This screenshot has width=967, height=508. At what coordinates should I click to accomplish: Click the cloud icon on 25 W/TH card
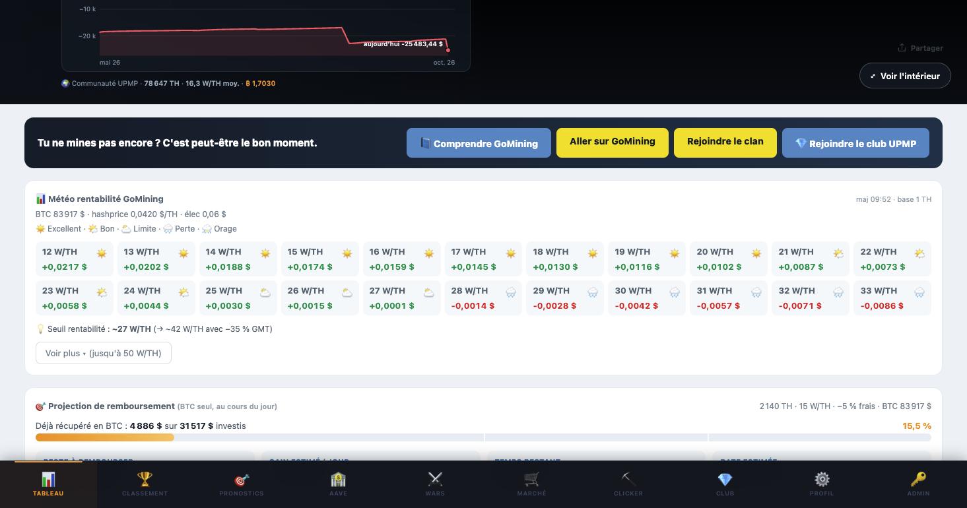pos(265,292)
